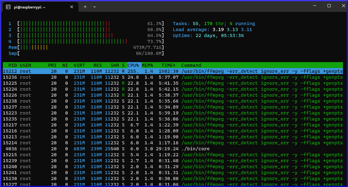This screenshot has height=187, width=348.
Task: Click the Swp usage meter
Action: tap(85, 53)
